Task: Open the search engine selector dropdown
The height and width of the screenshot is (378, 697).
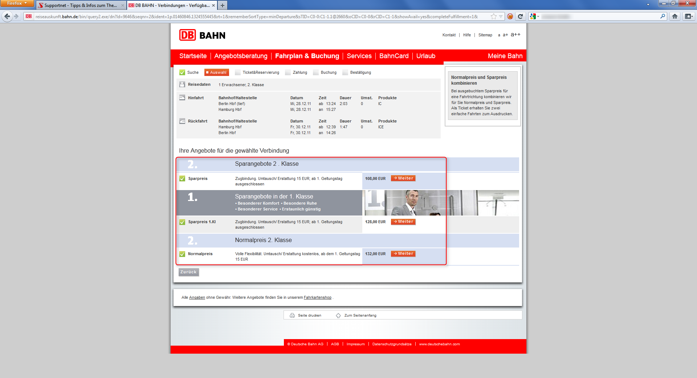Action: (534, 16)
